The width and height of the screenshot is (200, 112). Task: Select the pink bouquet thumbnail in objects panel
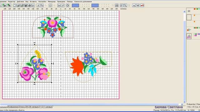coord(189,36)
